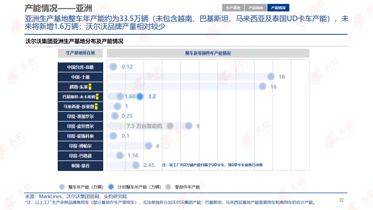Select the summary sentence starting 亚洲生产基地整车年产能
373x210 pixels.
point(187,22)
